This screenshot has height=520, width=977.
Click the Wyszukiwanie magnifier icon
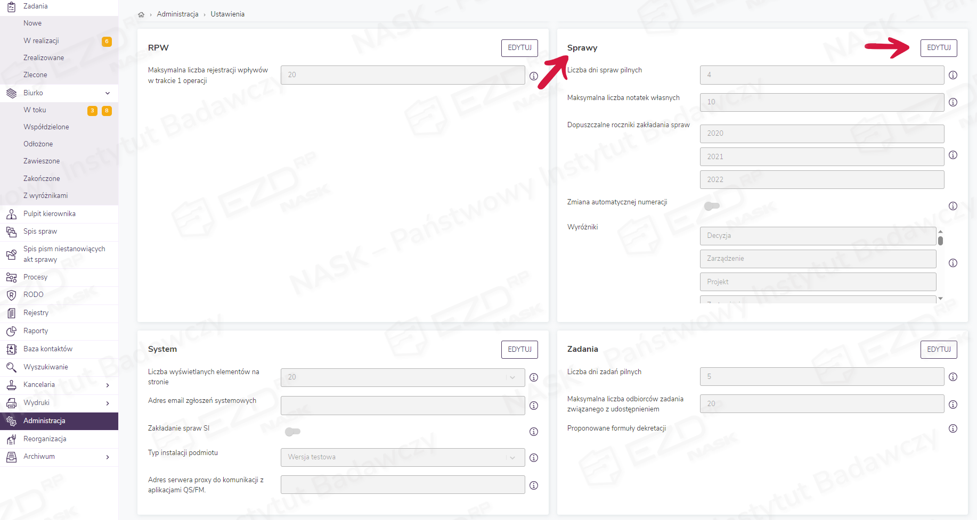click(11, 367)
